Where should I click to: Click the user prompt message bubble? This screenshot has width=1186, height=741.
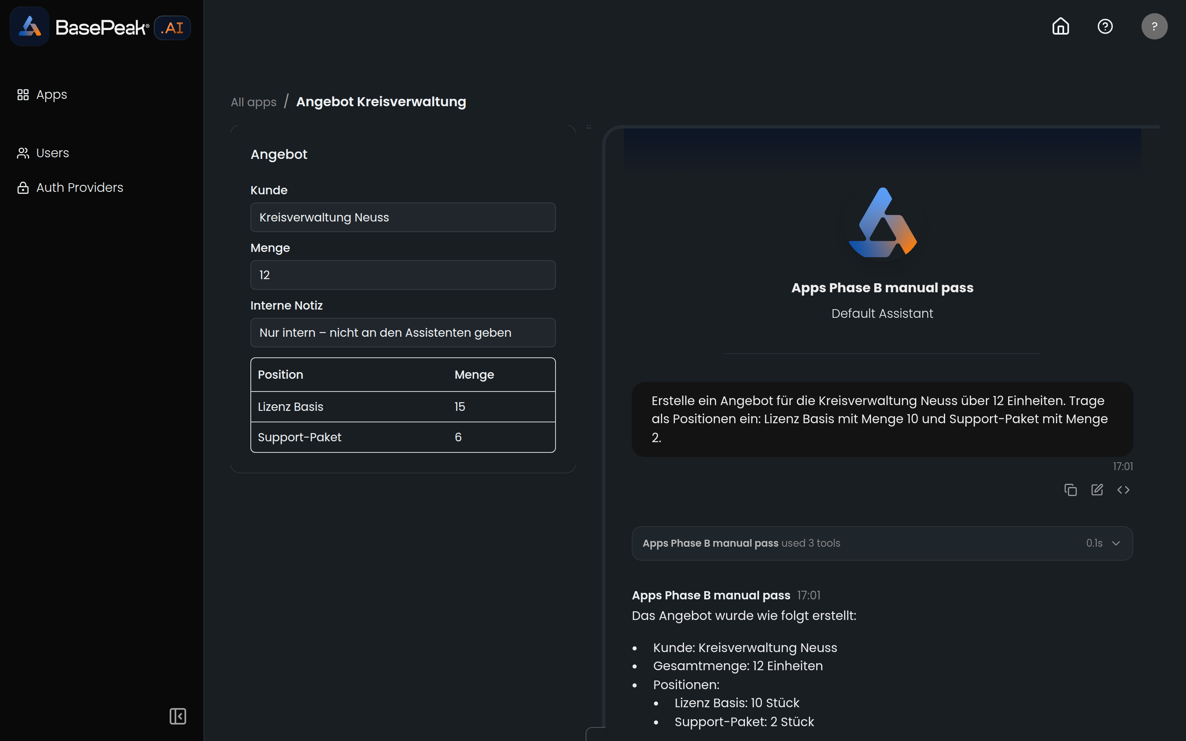click(x=882, y=419)
